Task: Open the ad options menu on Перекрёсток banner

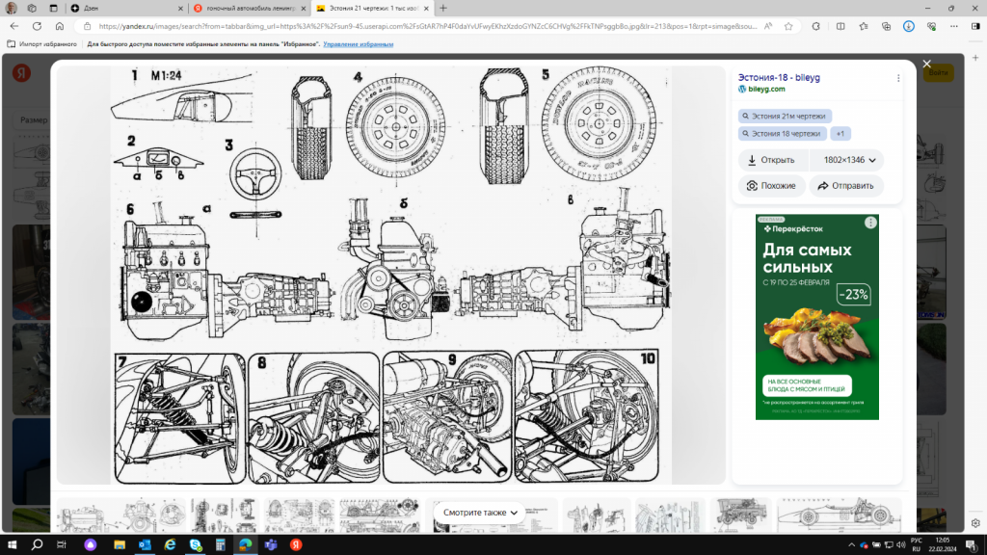Action: tap(870, 222)
